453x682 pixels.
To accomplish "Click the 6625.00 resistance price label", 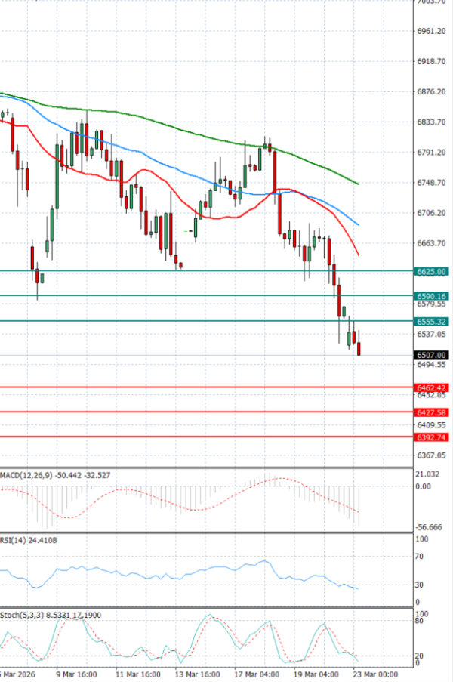I will point(432,271).
